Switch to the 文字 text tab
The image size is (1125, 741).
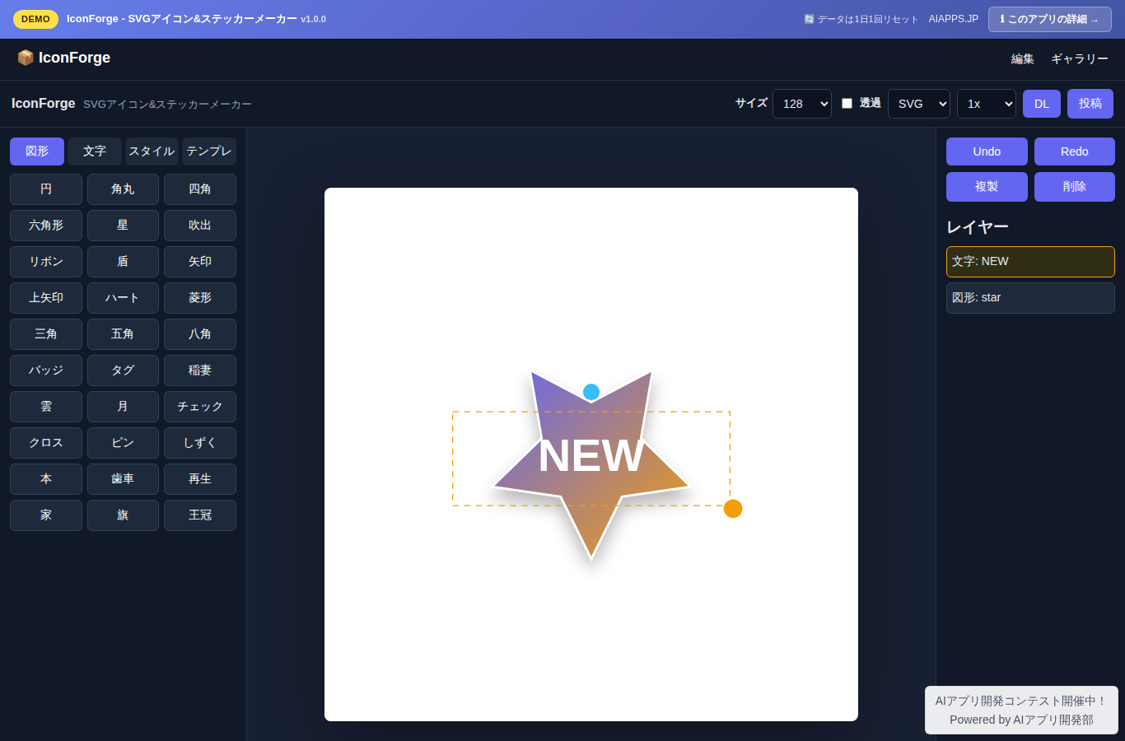tap(95, 151)
